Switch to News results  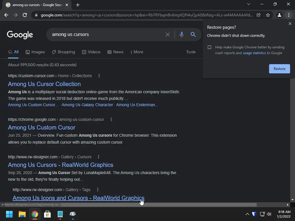(x=115, y=52)
